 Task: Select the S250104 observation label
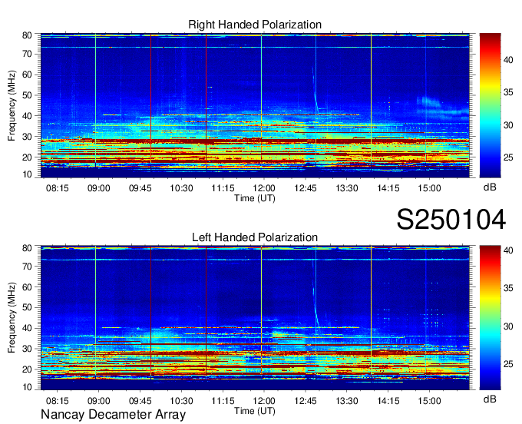(x=451, y=220)
